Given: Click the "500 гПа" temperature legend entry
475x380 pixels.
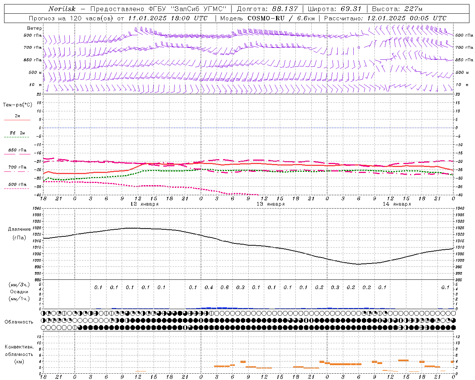Looking at the screenshot, I should pos(17,184).
